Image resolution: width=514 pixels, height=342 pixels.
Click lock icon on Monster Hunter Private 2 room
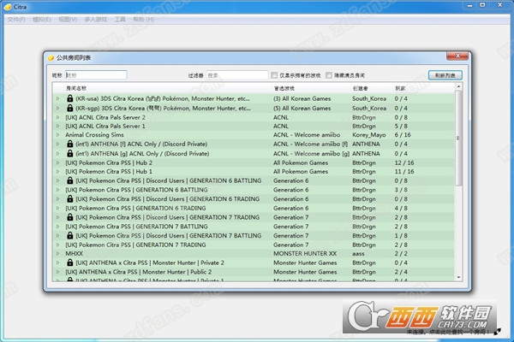pyautogui.click(x=69, y=262)
